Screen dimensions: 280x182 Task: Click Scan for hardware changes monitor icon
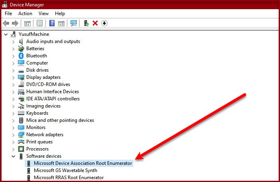coord(74,23)
